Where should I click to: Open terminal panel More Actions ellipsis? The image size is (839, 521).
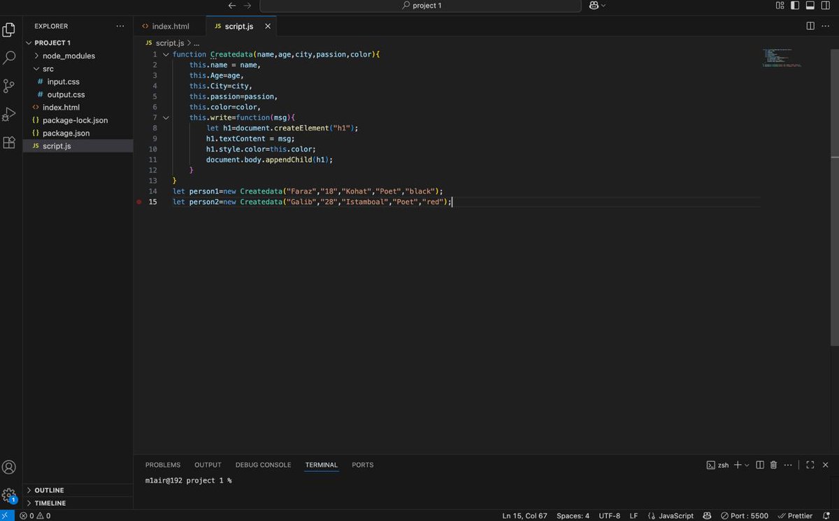tap(789, 464)
